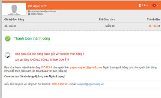Viewport: 161px width, 98px height.
Task: Click the phone number 0928574168
Action: pos(36,14)
